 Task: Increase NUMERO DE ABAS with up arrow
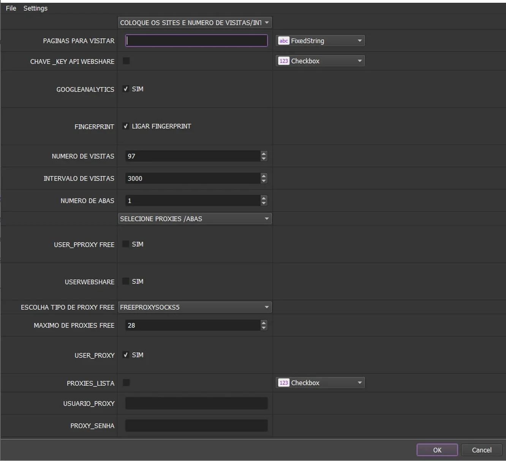264,198
